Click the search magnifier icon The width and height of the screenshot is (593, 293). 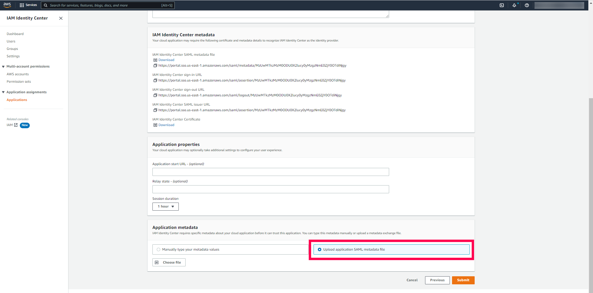[x=46, y=5]
